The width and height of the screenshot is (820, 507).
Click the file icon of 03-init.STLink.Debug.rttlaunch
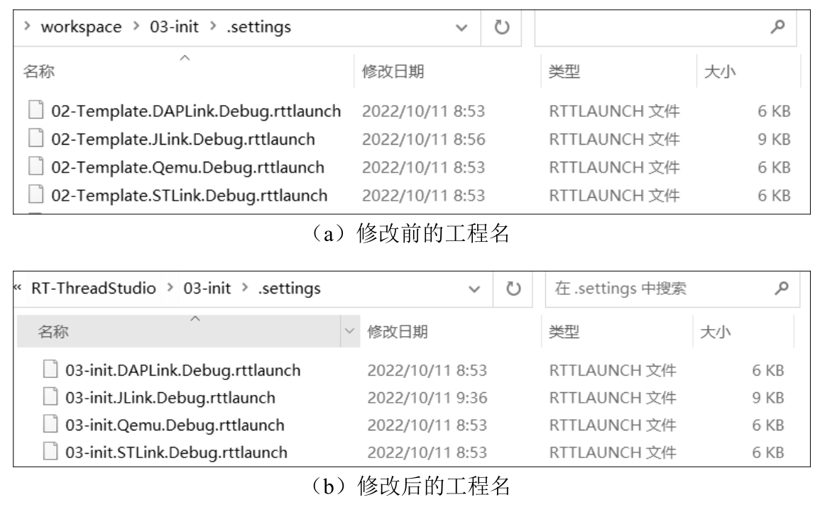(49, 452)
